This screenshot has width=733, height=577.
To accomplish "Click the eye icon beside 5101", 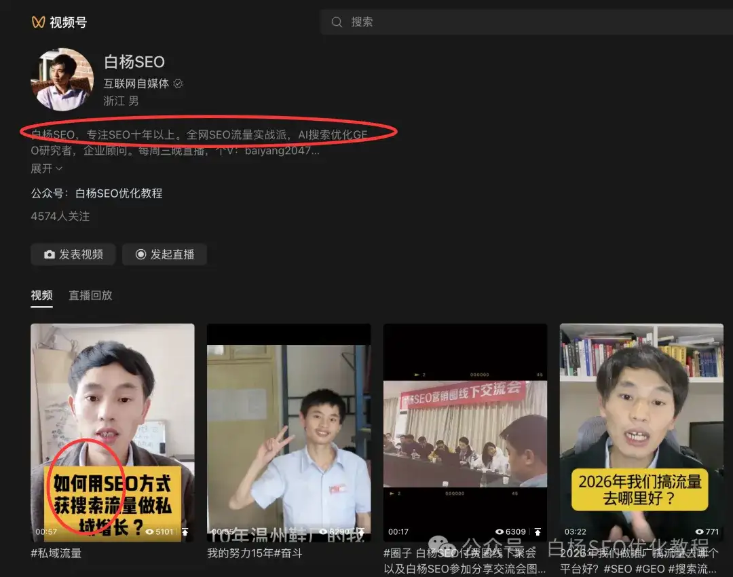I will coord(149,532).
